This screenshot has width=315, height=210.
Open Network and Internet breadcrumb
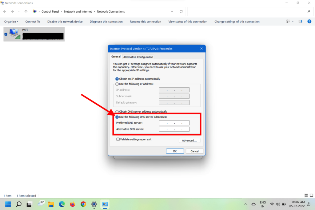(x=78, y=12)
